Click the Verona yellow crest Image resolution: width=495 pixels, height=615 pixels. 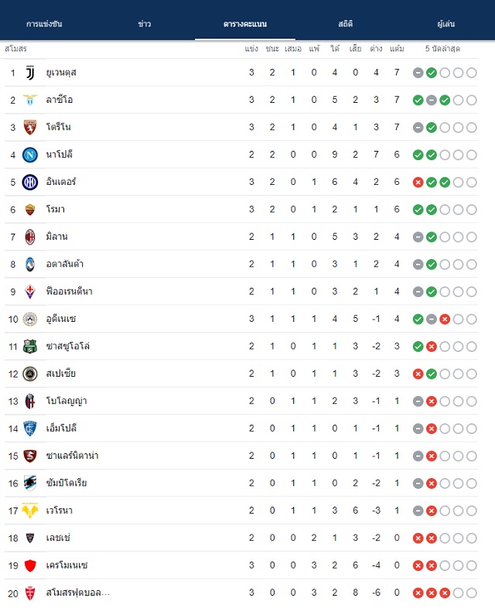point(30,511)
